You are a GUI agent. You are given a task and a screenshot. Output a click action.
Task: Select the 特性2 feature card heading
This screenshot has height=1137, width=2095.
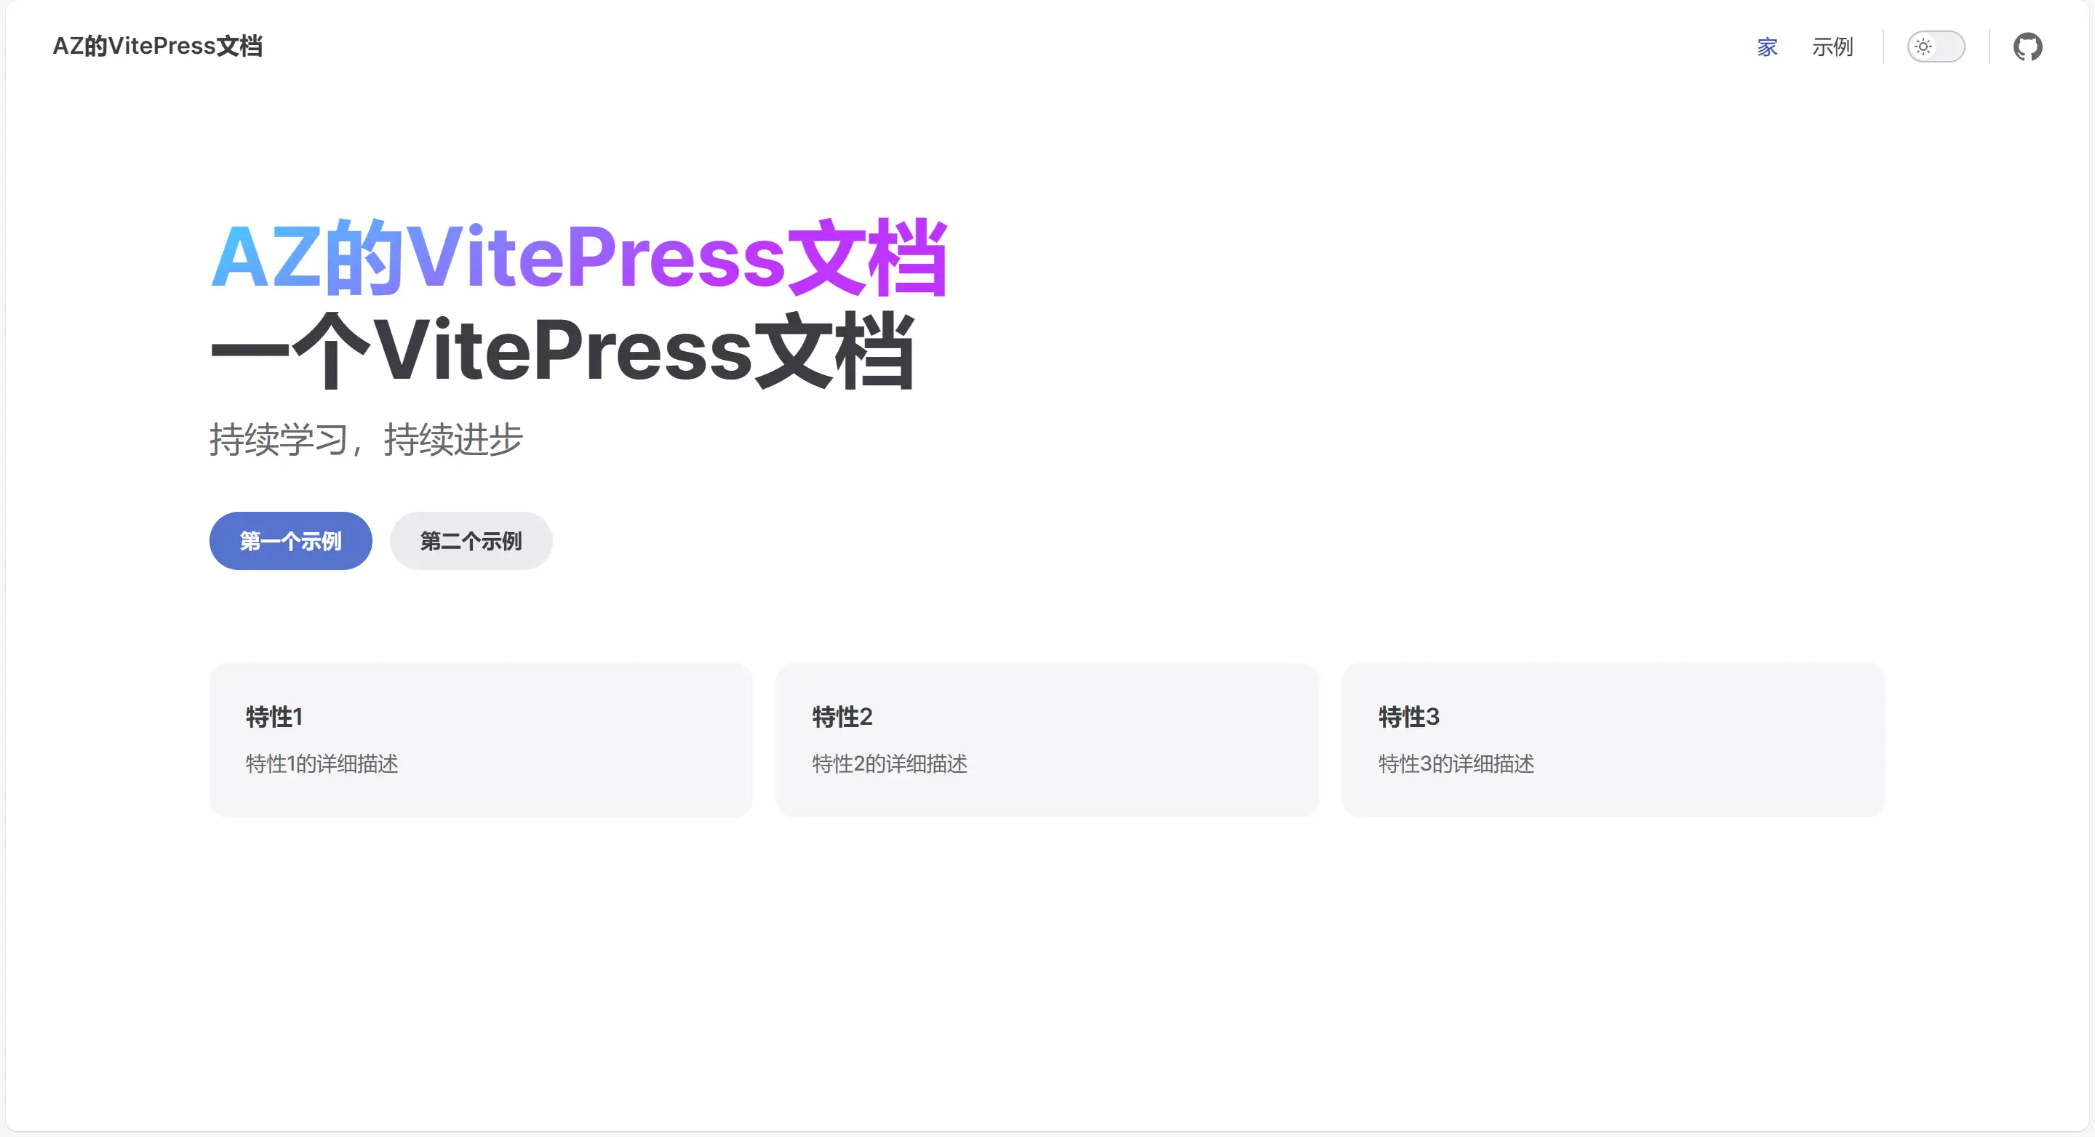tap(842, 716)
